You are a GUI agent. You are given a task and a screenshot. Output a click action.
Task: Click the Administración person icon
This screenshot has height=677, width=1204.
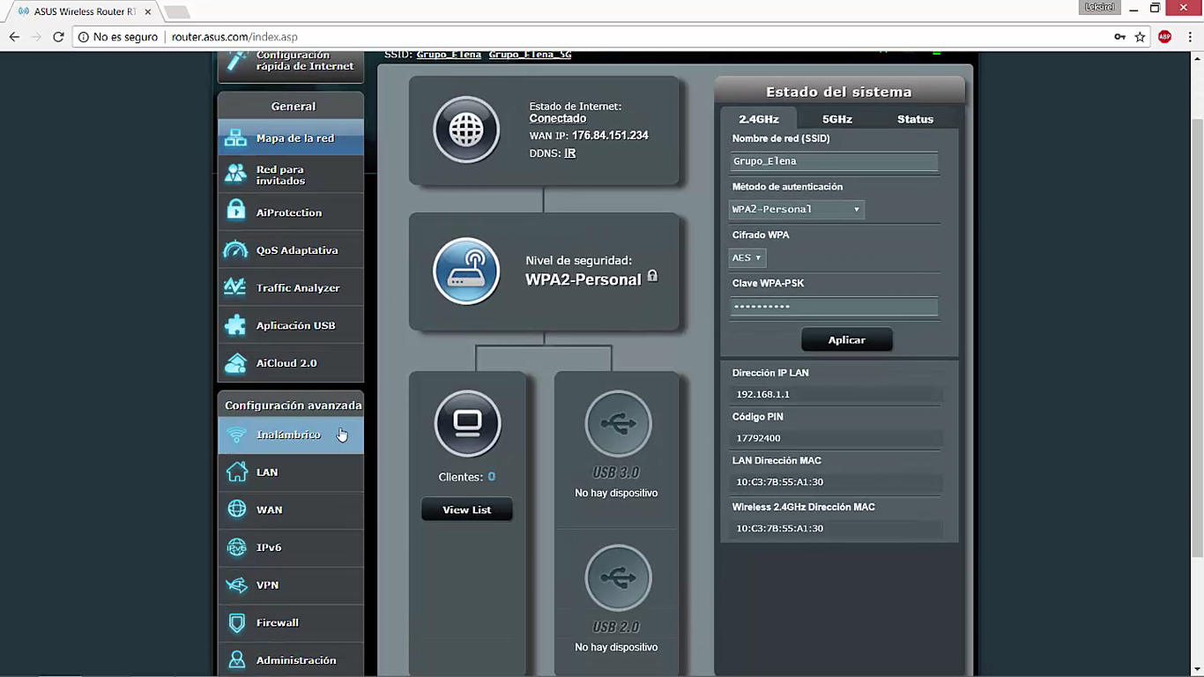(236, 660)
